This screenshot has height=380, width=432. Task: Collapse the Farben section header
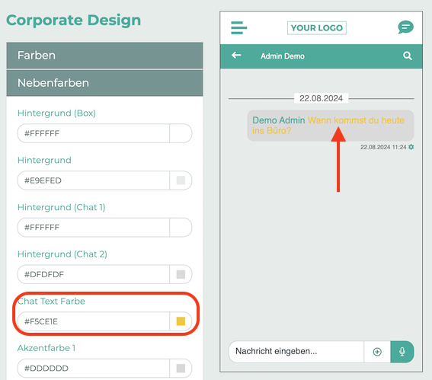tap(104, 56)
